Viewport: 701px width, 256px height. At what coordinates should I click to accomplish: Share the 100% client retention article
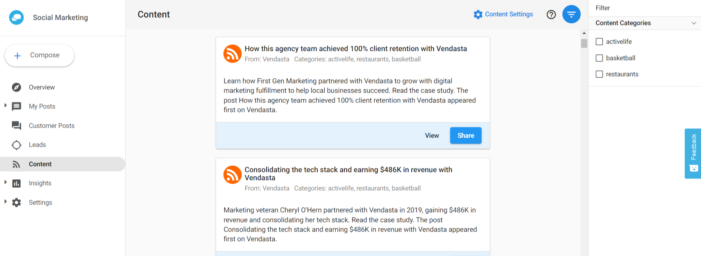(x=466, y=135)
